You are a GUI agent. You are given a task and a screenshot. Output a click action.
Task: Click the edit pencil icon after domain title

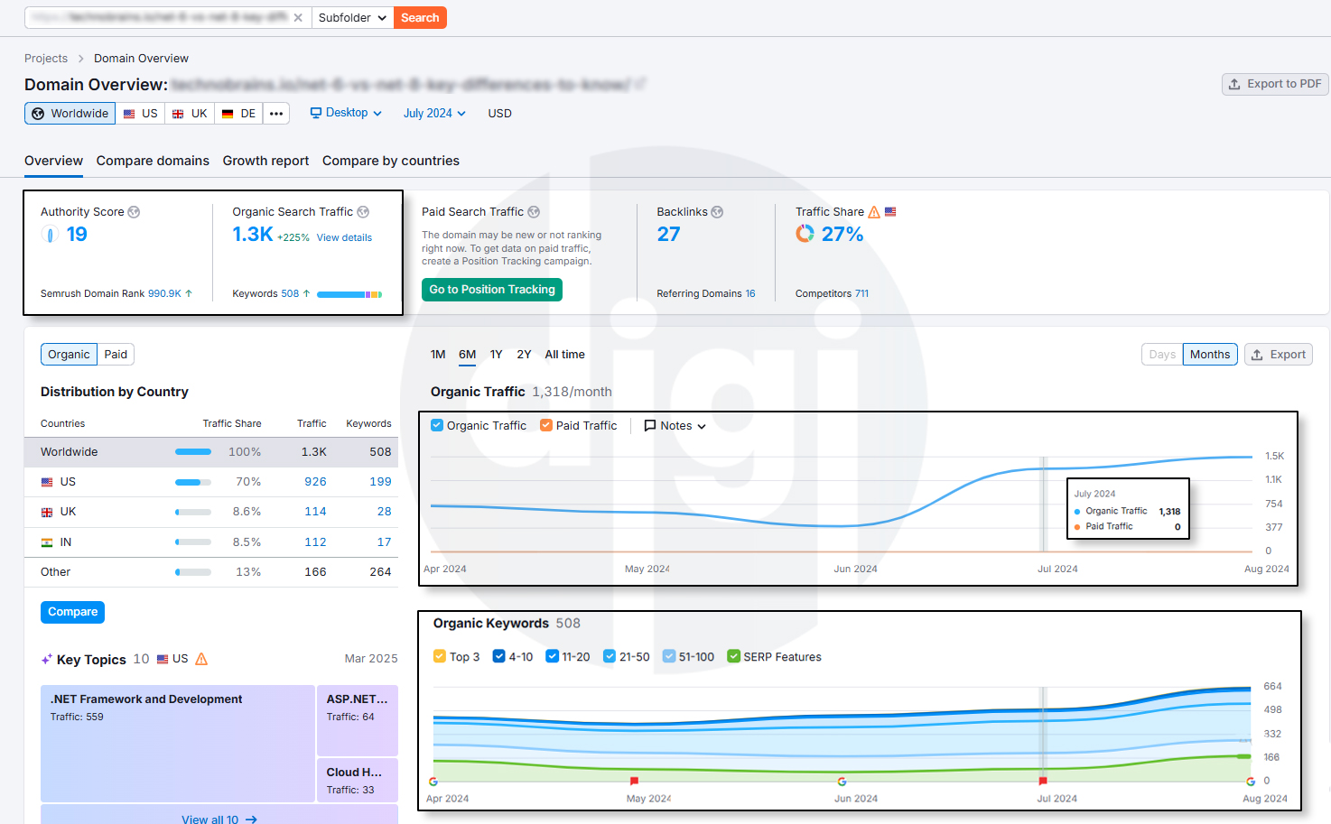[x=640, y=84]
